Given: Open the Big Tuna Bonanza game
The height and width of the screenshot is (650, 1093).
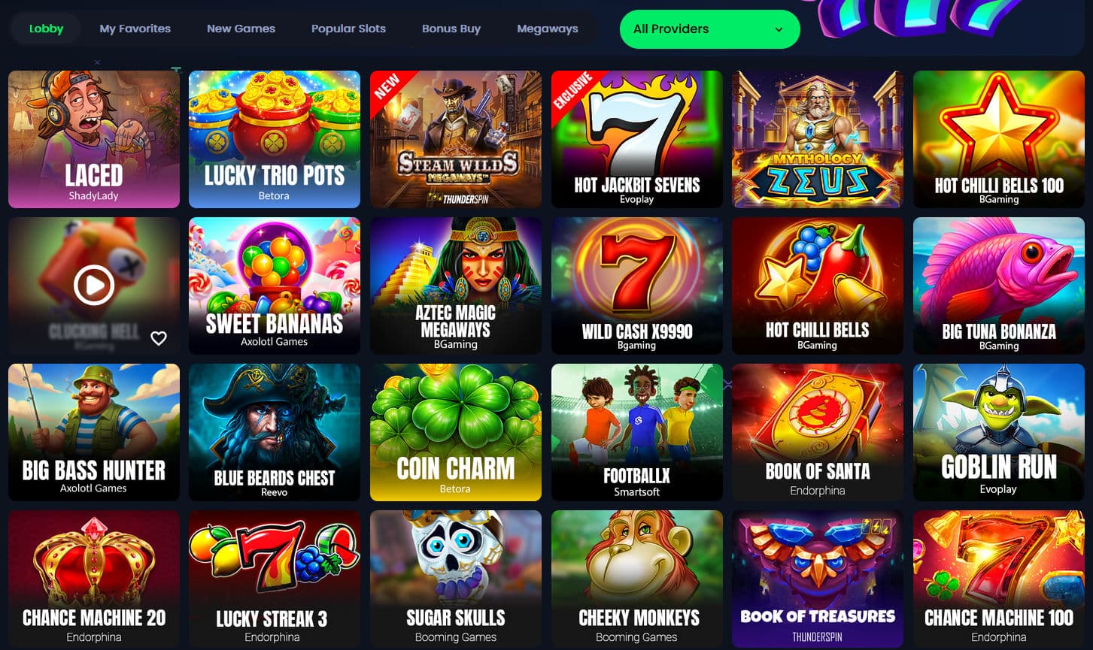Looking at the screenshot, I should tap(999, 286).
